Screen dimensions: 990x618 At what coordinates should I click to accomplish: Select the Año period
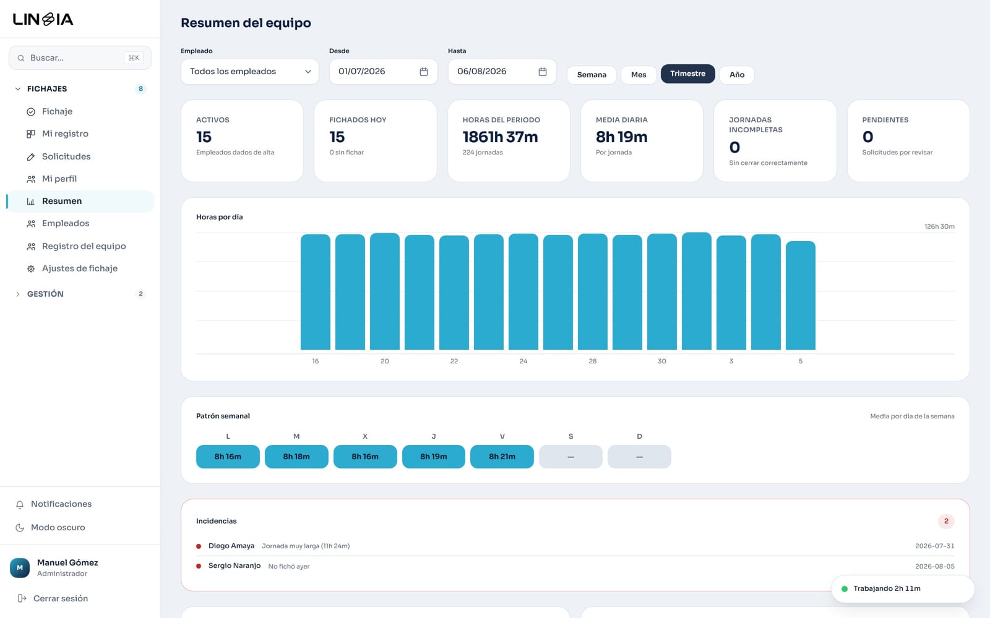pyautogui.click(x=737, y=75)
